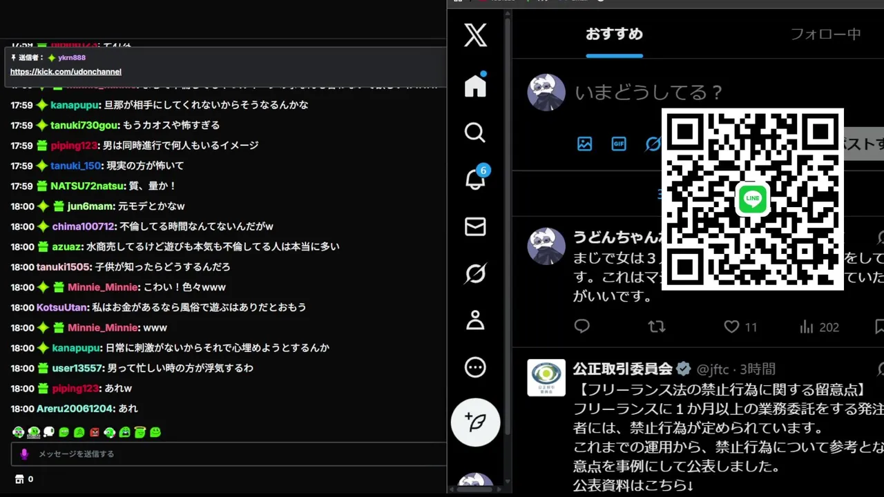Click the red angry emote in chat
This screenshot has width=884, height=497.
[x=95, y=433]
